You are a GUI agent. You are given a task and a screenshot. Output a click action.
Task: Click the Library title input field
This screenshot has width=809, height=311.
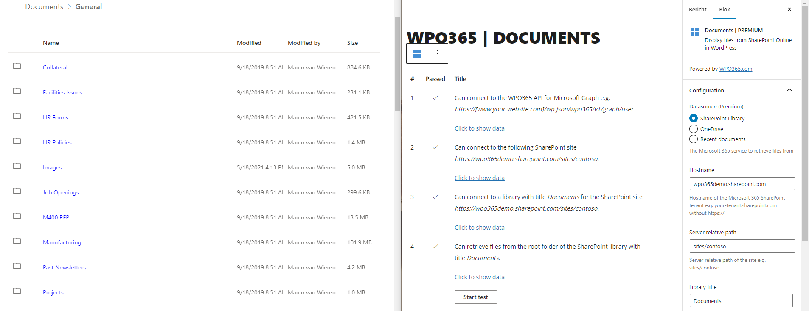click(x=741, y=301)
